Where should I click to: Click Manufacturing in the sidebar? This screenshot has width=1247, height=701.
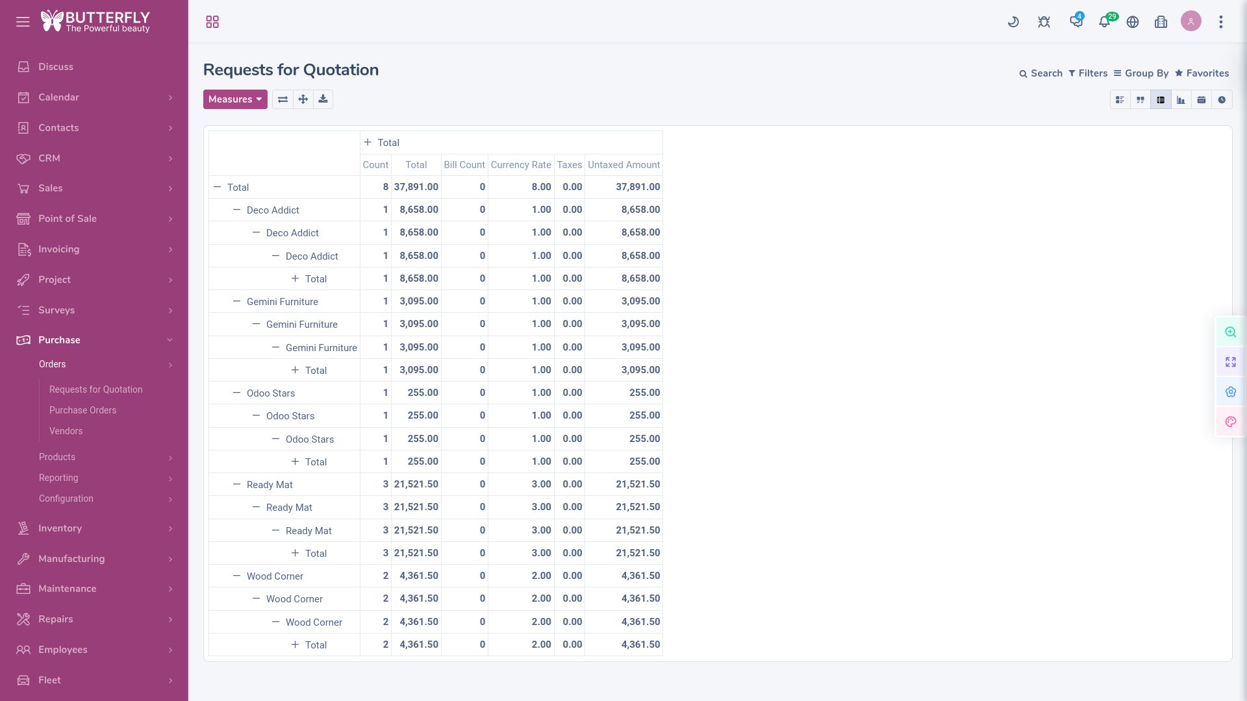pos(94,559)
